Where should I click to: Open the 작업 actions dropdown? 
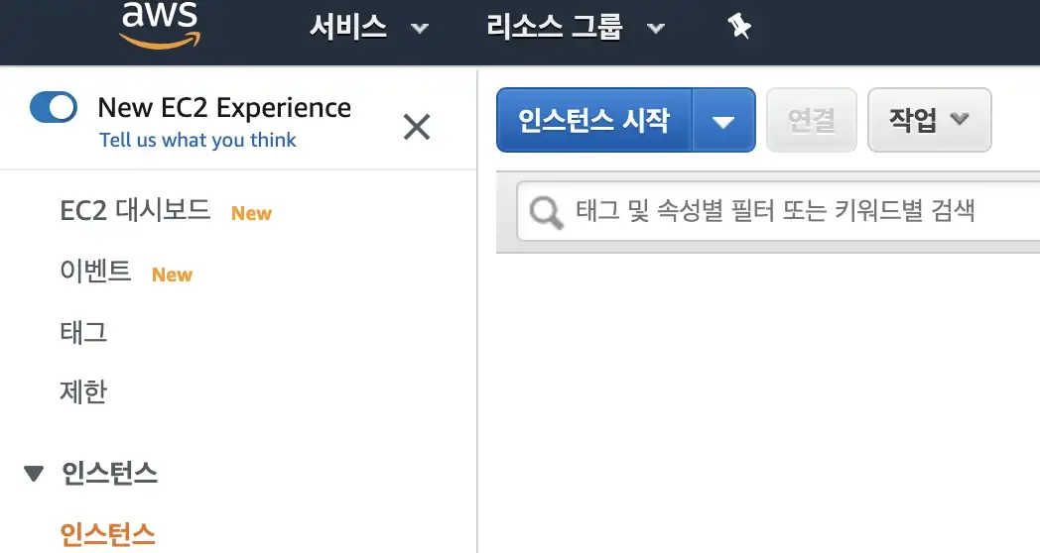929,120
